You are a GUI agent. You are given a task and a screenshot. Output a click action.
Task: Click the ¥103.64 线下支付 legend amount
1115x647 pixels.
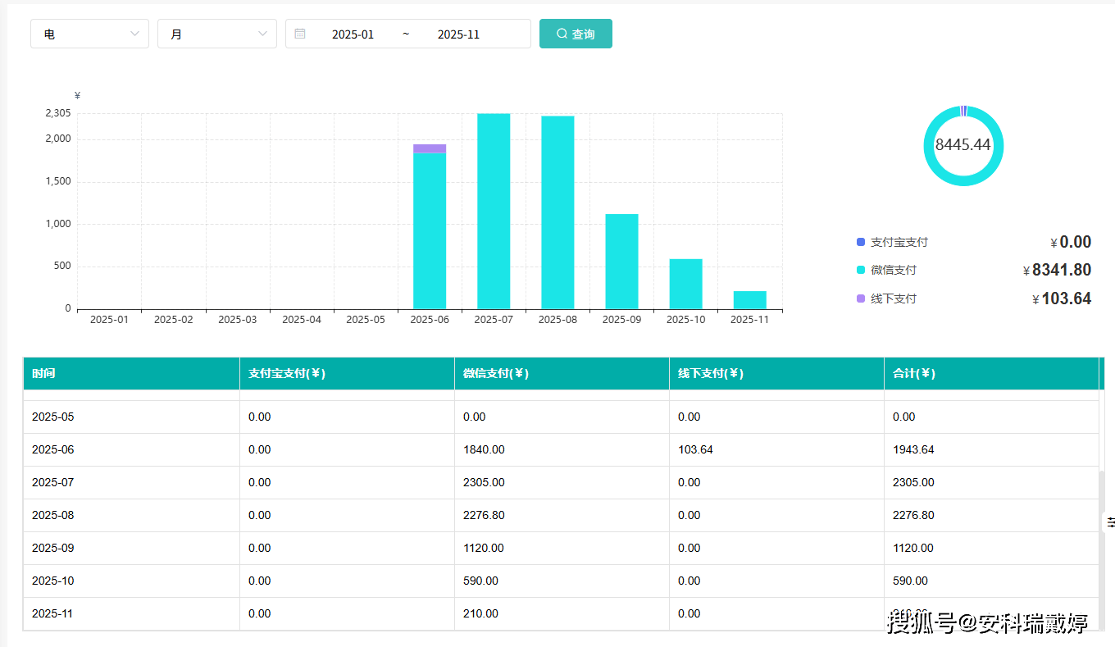[x=1062, y=298]
